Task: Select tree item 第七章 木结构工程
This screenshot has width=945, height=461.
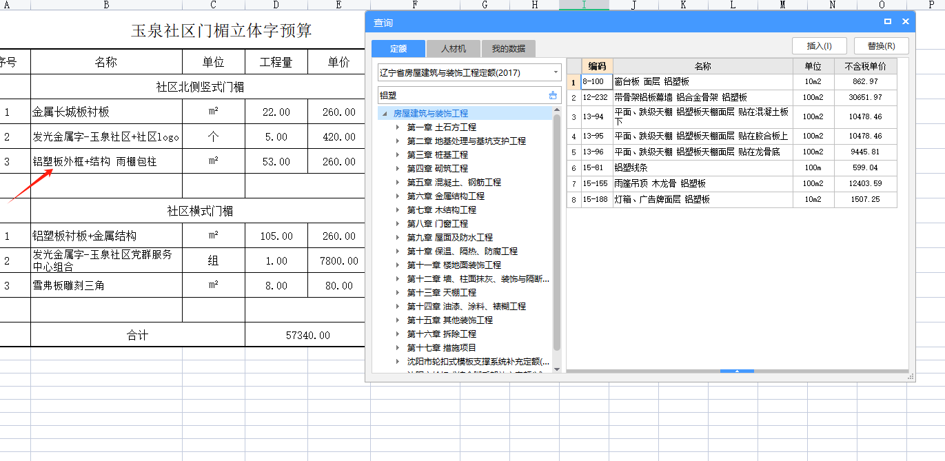Action: (441, 210)
